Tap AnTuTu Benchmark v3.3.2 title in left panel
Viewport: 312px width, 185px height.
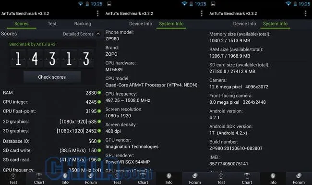point(25,13)
